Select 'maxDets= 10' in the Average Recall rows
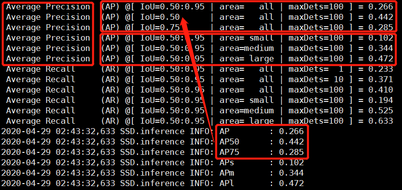 tap(316, 80)
